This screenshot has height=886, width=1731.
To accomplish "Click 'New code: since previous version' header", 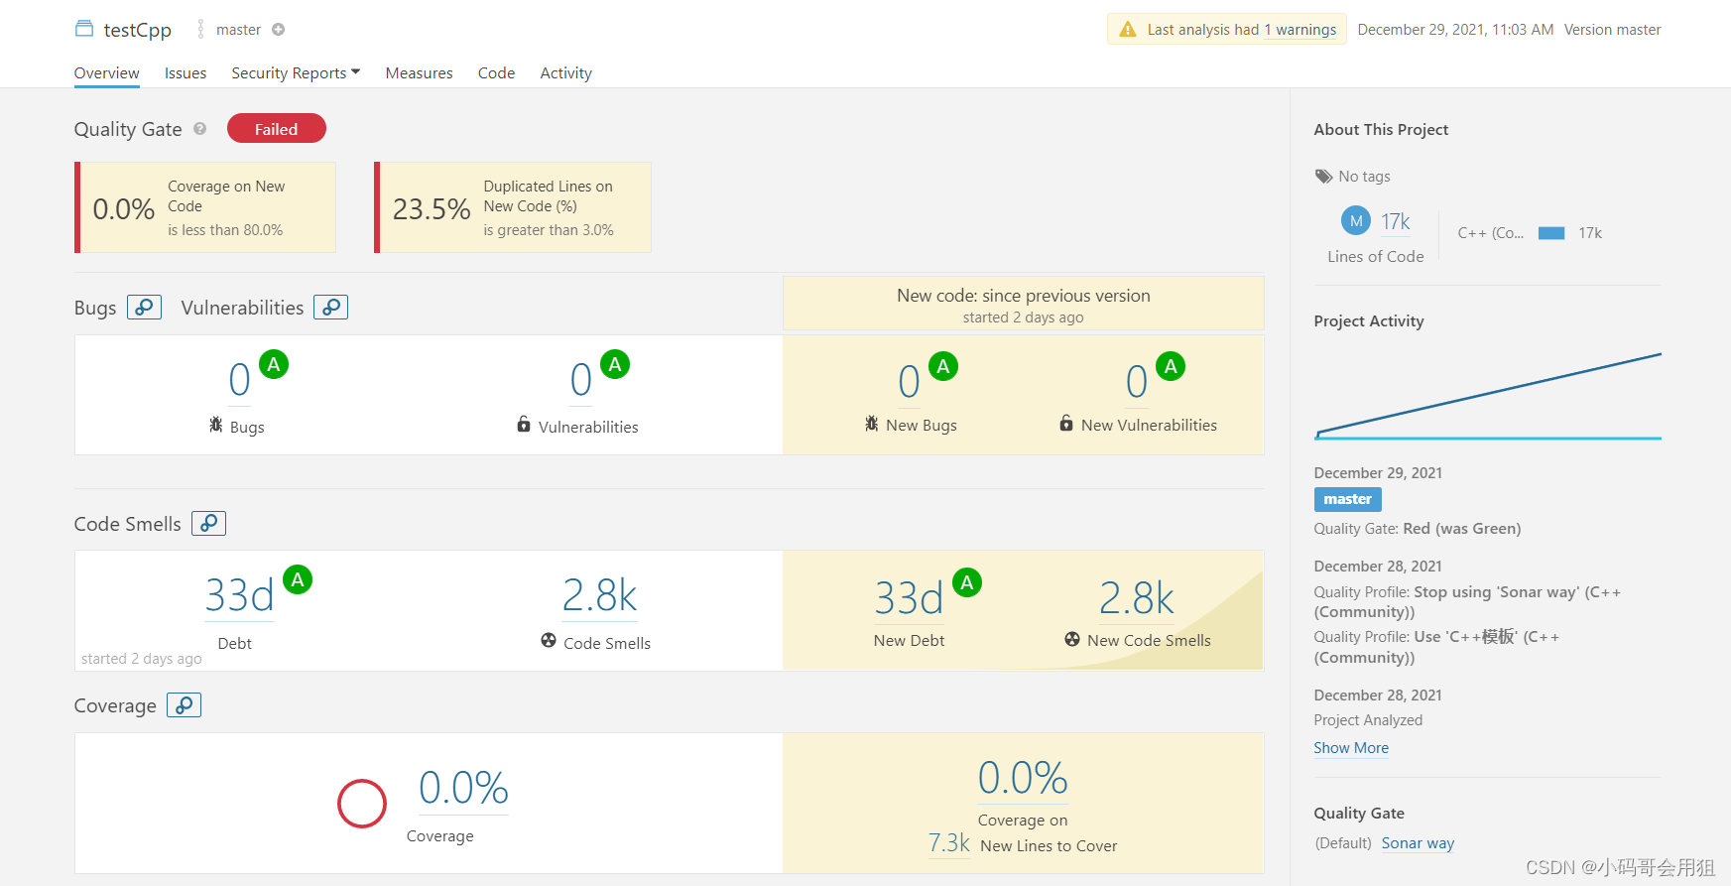I will [1024, 296].
